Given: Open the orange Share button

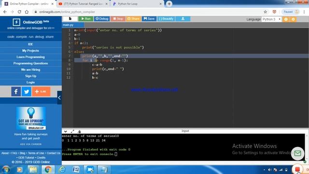Looking at the screenshot, I should (x=133, y=19).
